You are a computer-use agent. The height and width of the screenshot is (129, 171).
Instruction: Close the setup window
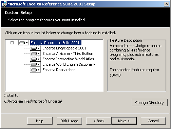[167, 4]
